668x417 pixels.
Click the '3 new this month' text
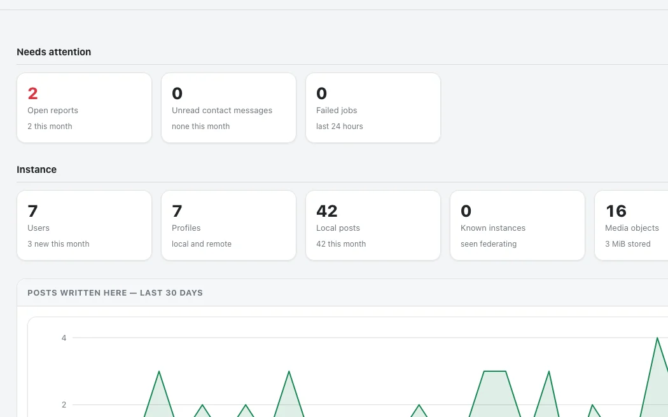point(59,244)
